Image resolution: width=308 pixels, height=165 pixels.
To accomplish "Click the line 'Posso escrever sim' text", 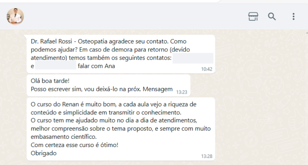I will point(101,89).
